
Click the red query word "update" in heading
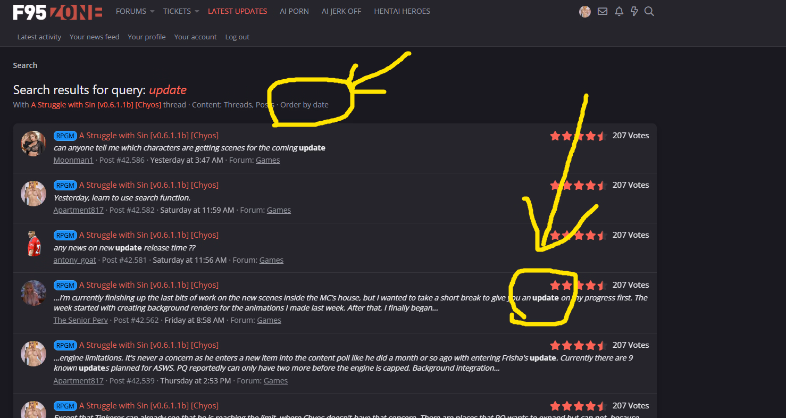pyautogui.click(x=168, y=90)
